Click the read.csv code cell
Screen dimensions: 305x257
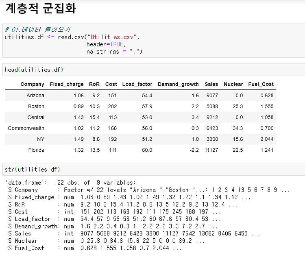pos(154,40)
